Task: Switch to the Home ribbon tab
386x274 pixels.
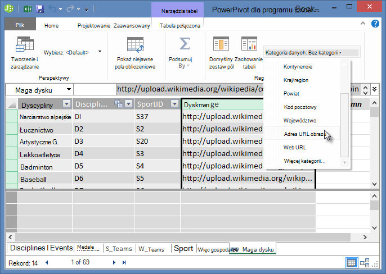Action: coord(51,26)
